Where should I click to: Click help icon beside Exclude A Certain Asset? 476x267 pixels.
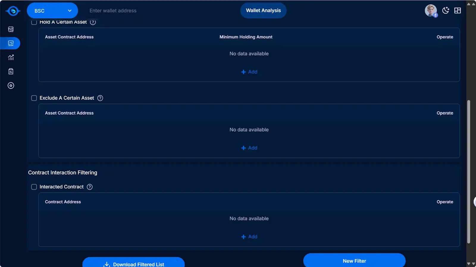tap(100, 98)
